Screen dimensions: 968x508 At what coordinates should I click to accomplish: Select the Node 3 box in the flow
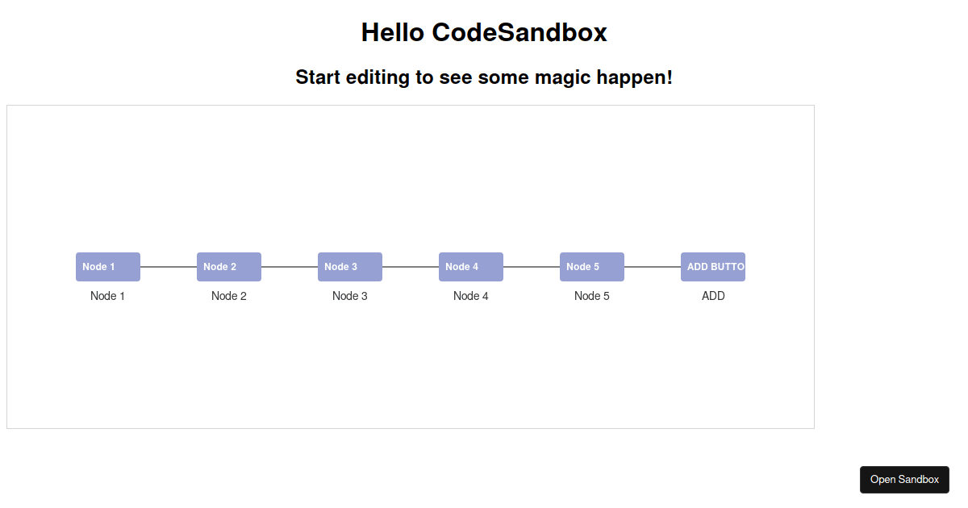click(x=350, y=267)
